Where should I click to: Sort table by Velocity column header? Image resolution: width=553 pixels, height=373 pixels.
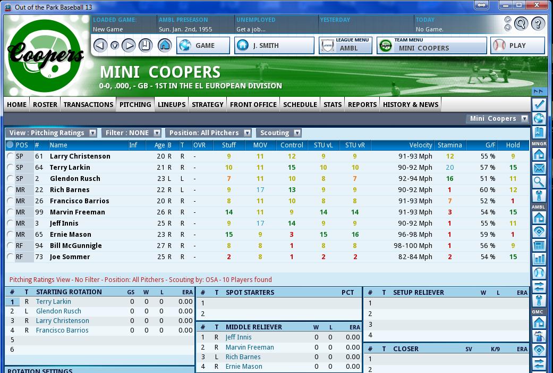(x=420, y=145)
